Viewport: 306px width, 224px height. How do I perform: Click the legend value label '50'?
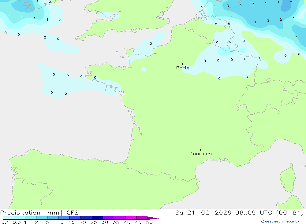point(149,222)
